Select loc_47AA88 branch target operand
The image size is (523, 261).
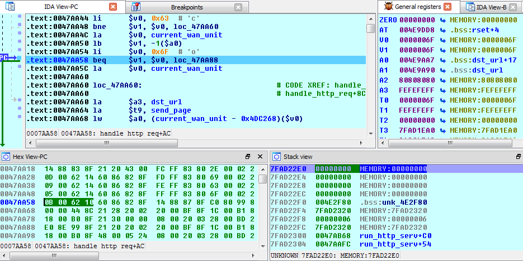click(x=196, y=60)
